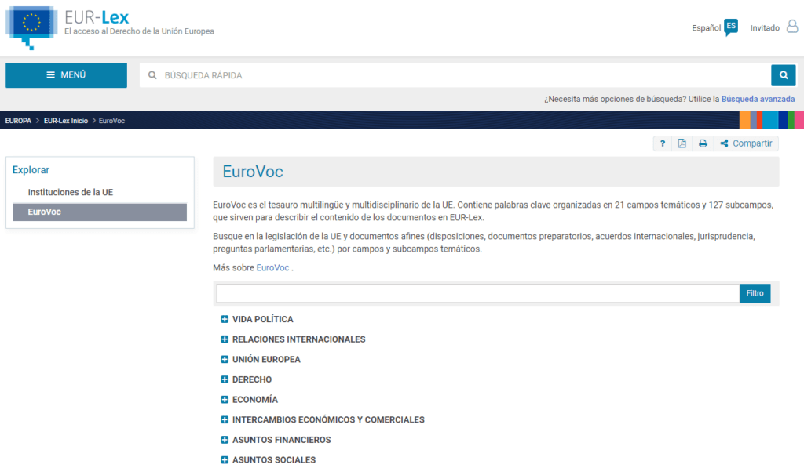Select the UNIÓN EUROPEA label

click(x=266, y=360)
